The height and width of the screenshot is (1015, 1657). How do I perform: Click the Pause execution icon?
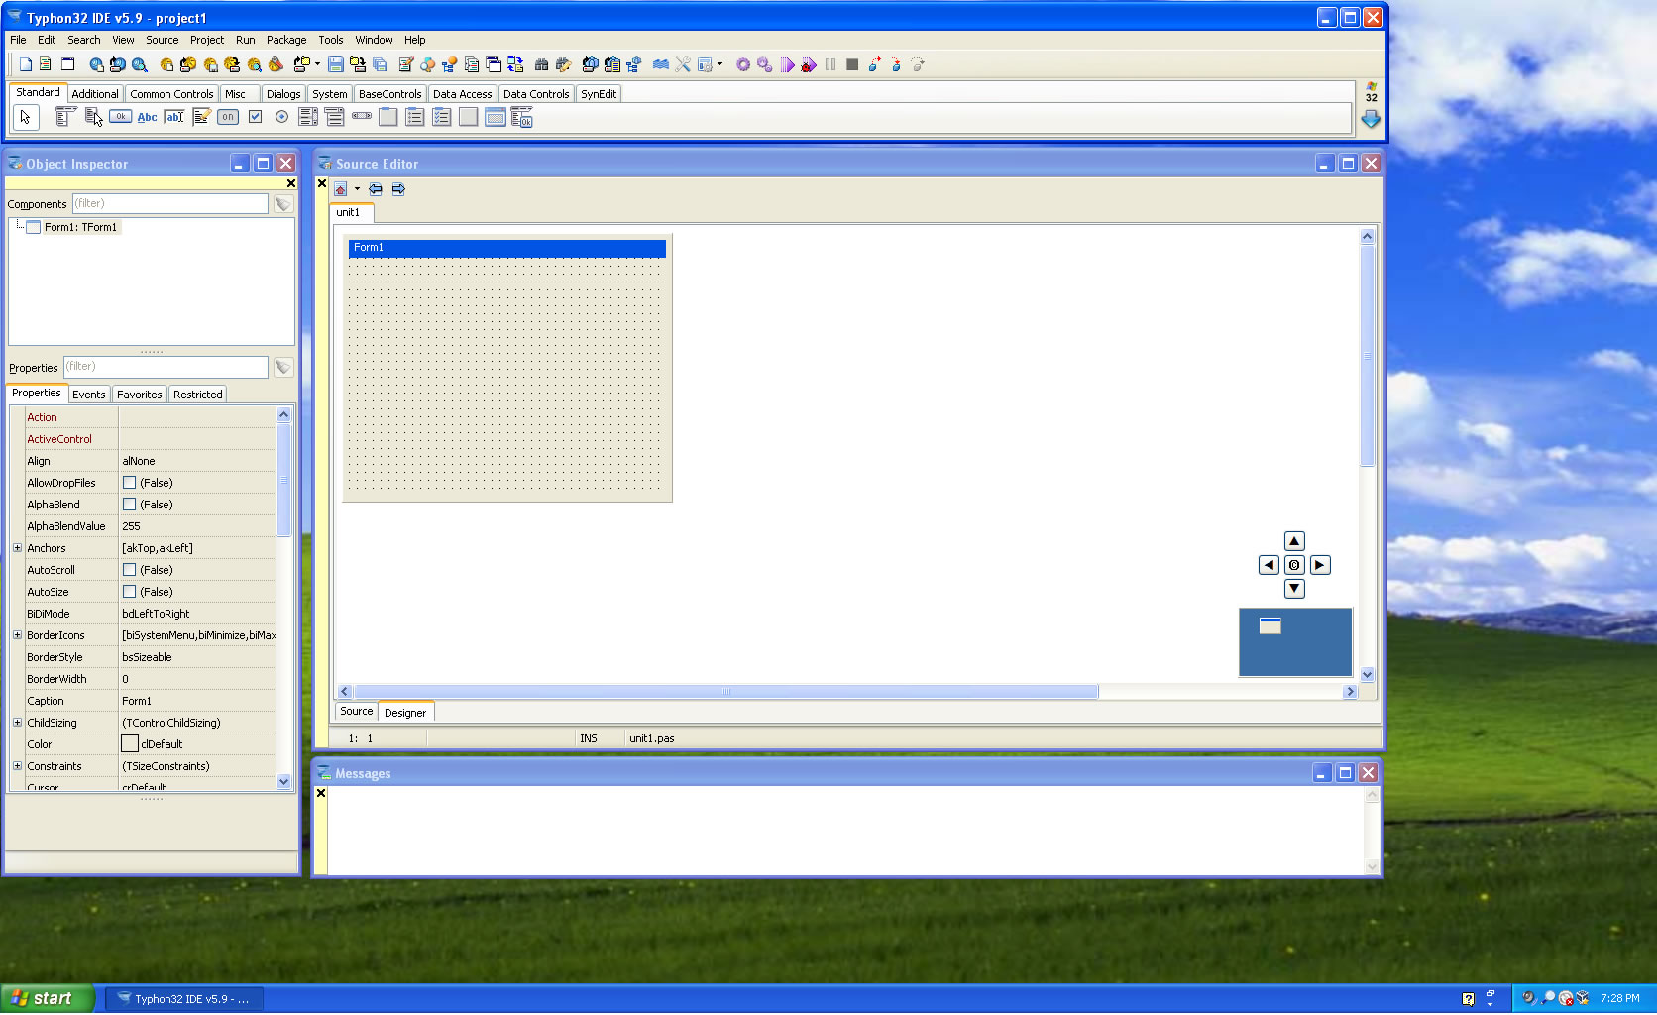(830, 64)
